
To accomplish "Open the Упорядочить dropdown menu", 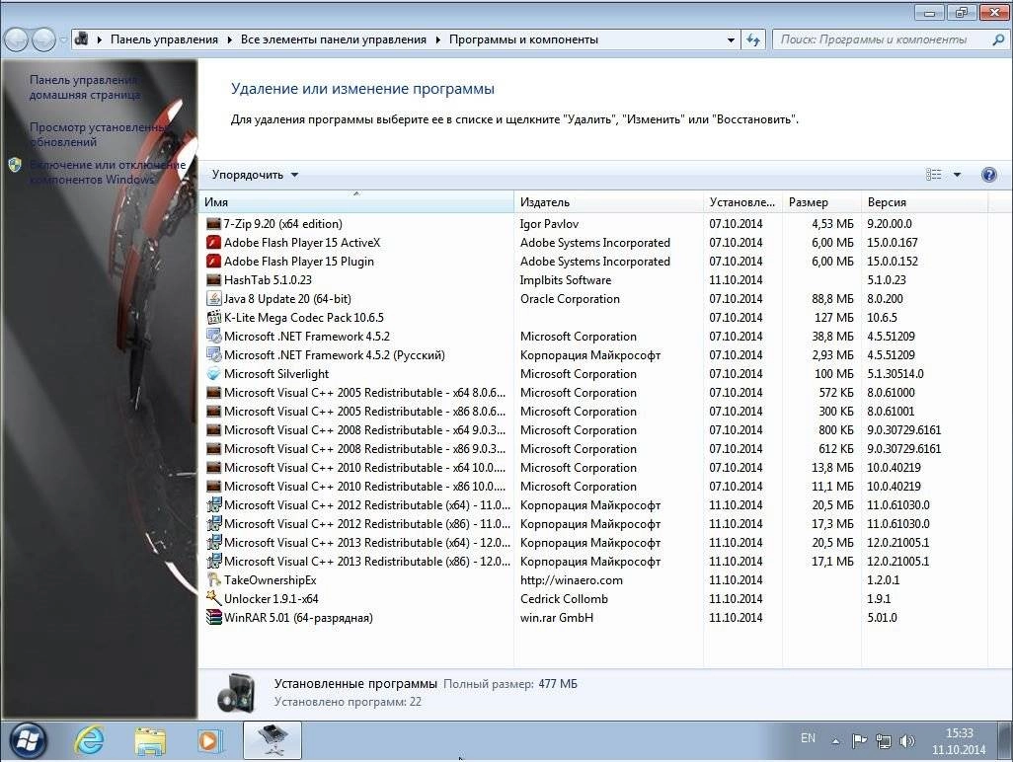I will (x=255, y=175).
